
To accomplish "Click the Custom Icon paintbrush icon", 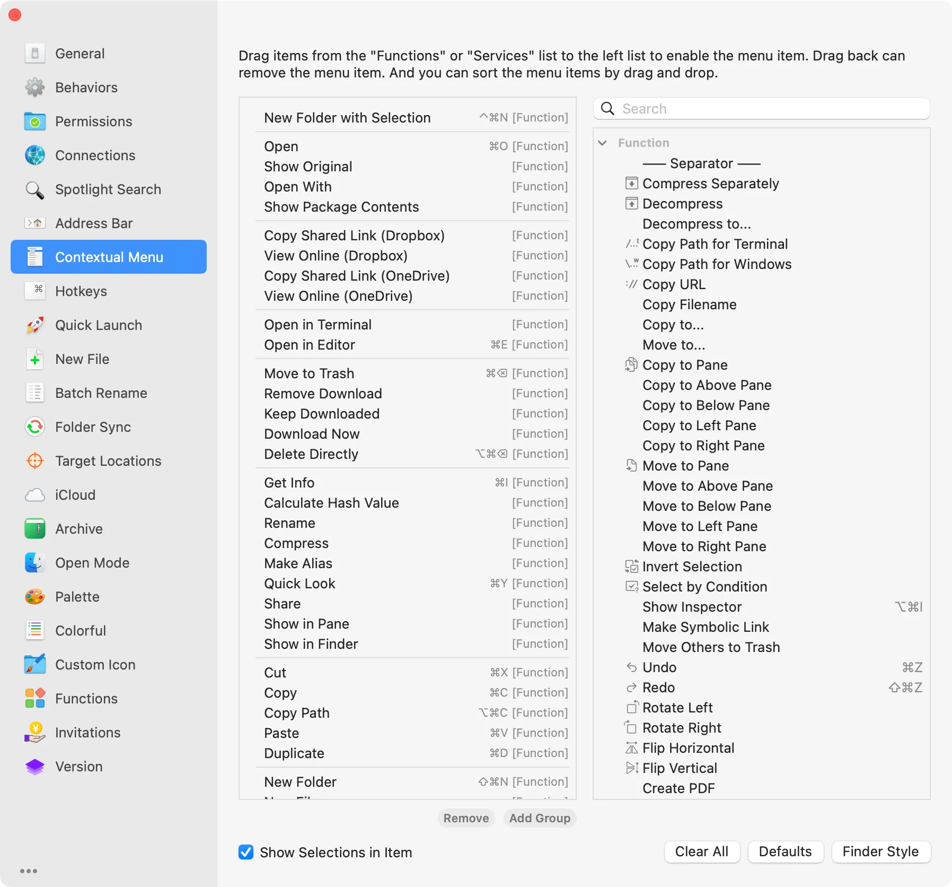I will [34, 664].
